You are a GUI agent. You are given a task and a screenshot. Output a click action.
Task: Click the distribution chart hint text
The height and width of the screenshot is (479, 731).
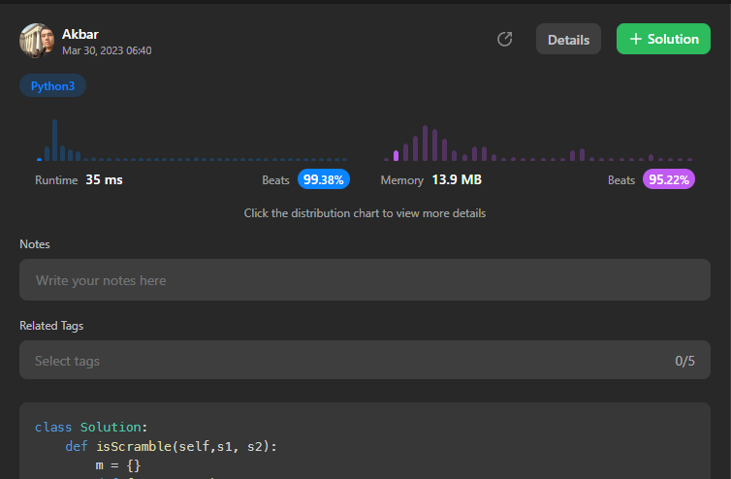pyautogui.click(x=365, y=213)
